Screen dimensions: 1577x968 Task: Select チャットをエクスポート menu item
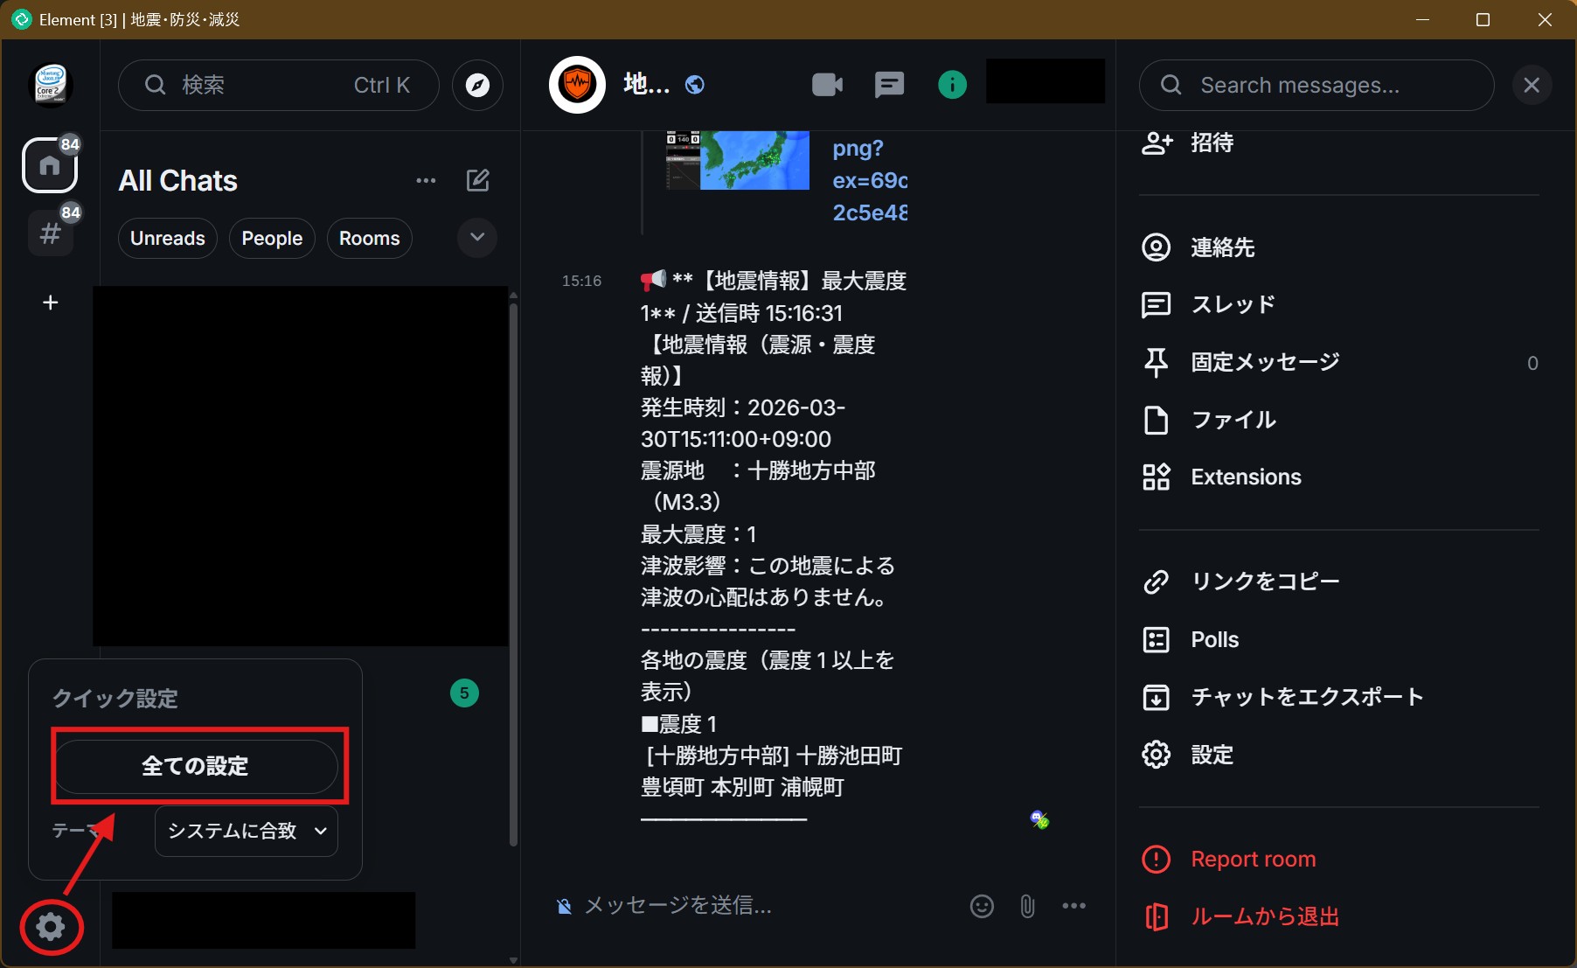click(x=1307, y=697)
